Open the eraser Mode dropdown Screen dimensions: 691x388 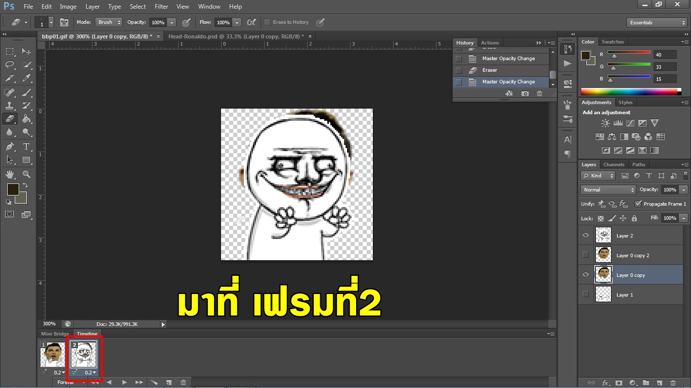[109, 22]
